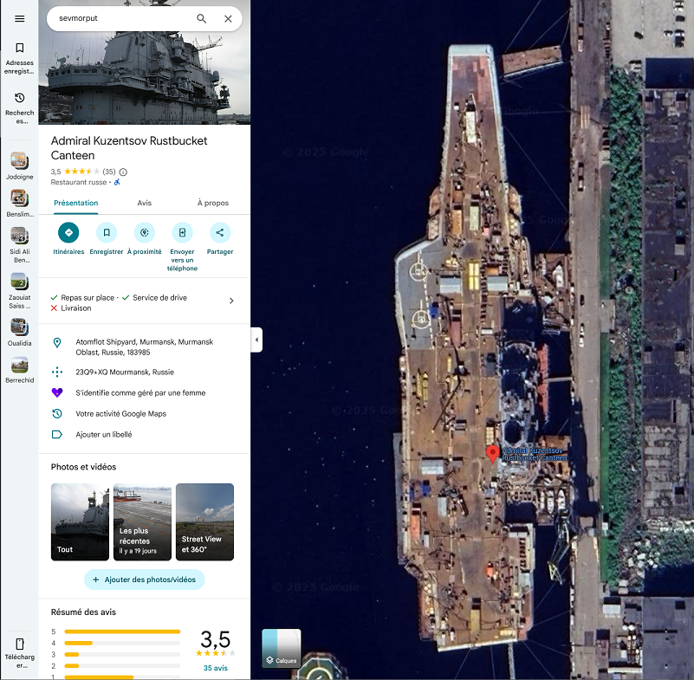Image resolution: width=694 pixels, height=680 pixels.
Task: Click 'S'identifie comme géré par une femme'
Action: coord(140,393)
